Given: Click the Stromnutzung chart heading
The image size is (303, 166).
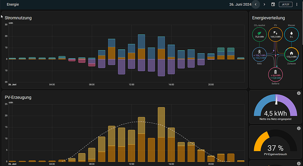Looking at the screenshot, I should [x=18, y=18].
